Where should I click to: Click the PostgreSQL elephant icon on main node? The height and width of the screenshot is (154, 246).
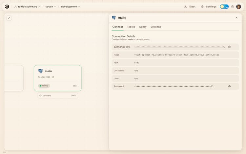point(40,71)
